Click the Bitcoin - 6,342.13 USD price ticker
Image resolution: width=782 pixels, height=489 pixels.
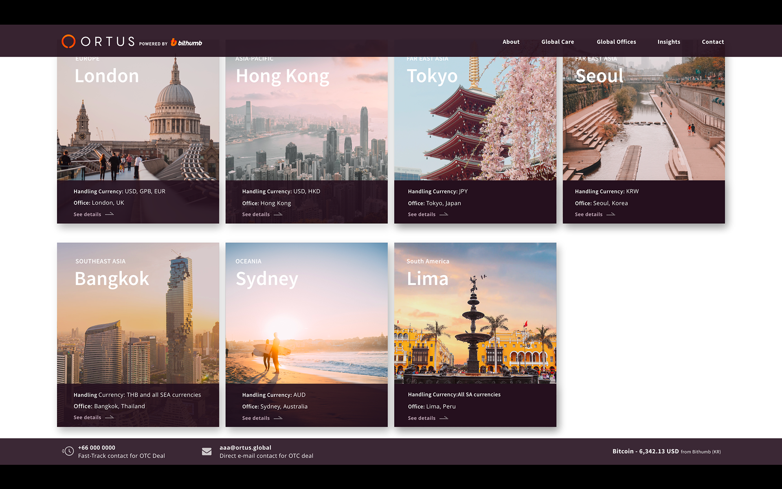pos(646,451)
